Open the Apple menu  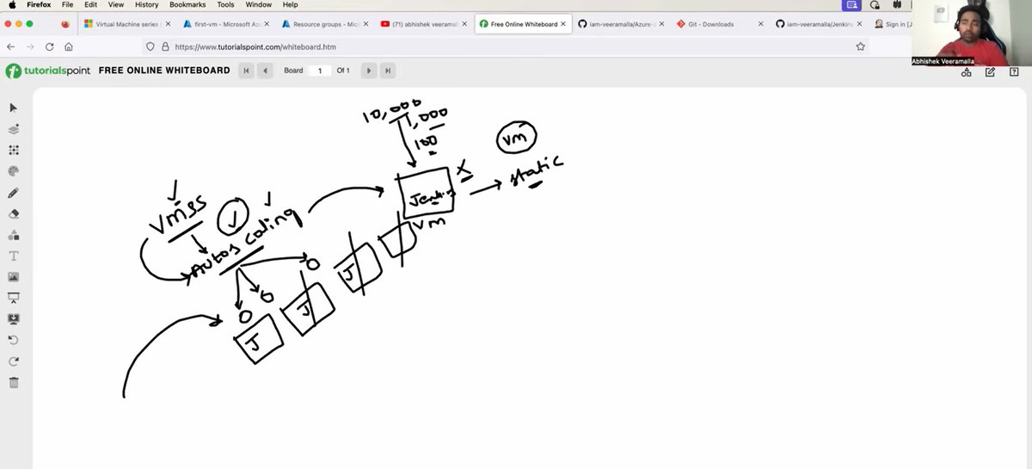12,4
